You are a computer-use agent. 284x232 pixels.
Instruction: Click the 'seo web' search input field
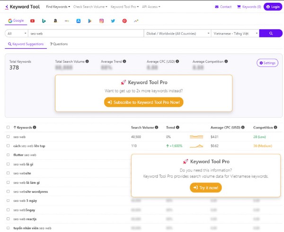tap(86, 34)
